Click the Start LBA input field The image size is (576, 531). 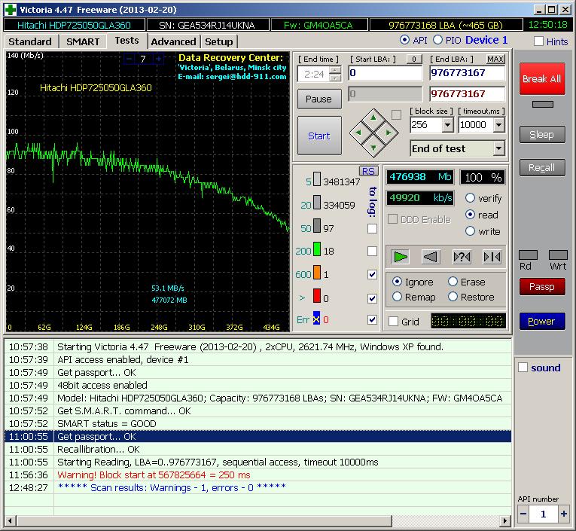[385, 73]
